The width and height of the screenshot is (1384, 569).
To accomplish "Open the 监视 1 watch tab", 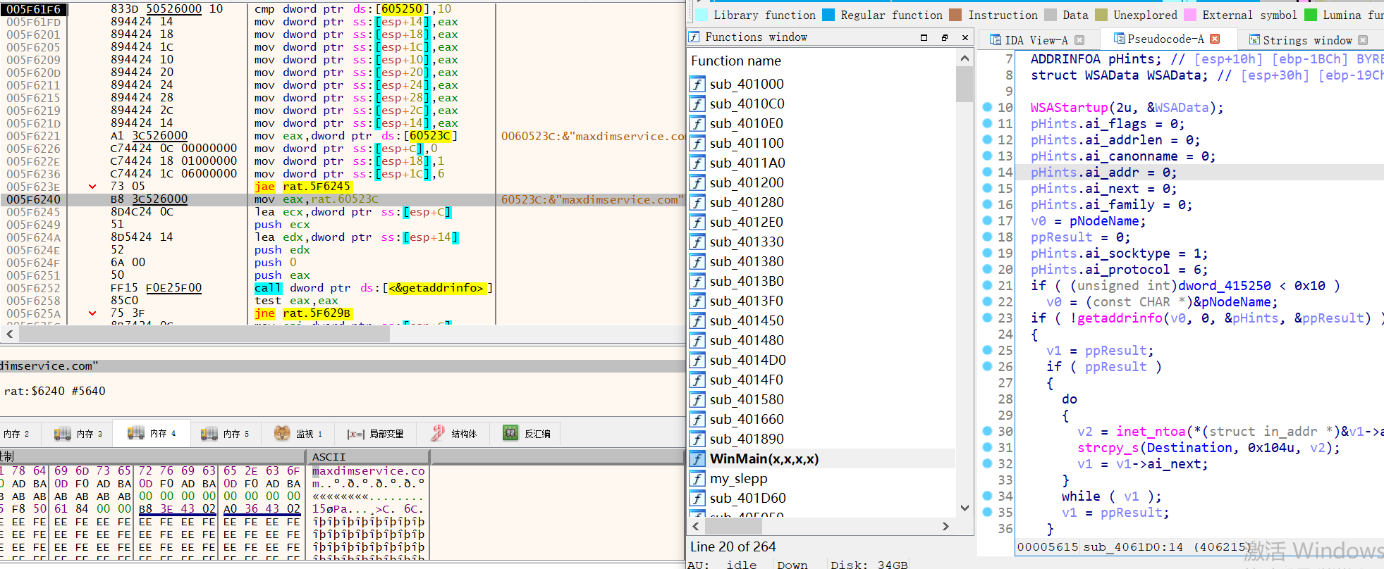I will [297, 434].
